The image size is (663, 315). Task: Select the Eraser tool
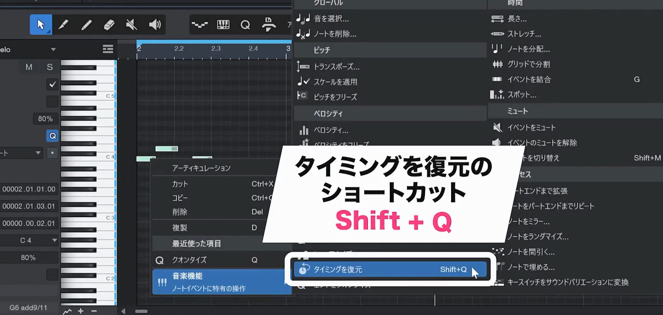point(109,25)
